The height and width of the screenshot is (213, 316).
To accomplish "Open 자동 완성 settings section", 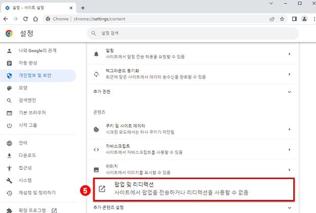I will click(27, 63).
